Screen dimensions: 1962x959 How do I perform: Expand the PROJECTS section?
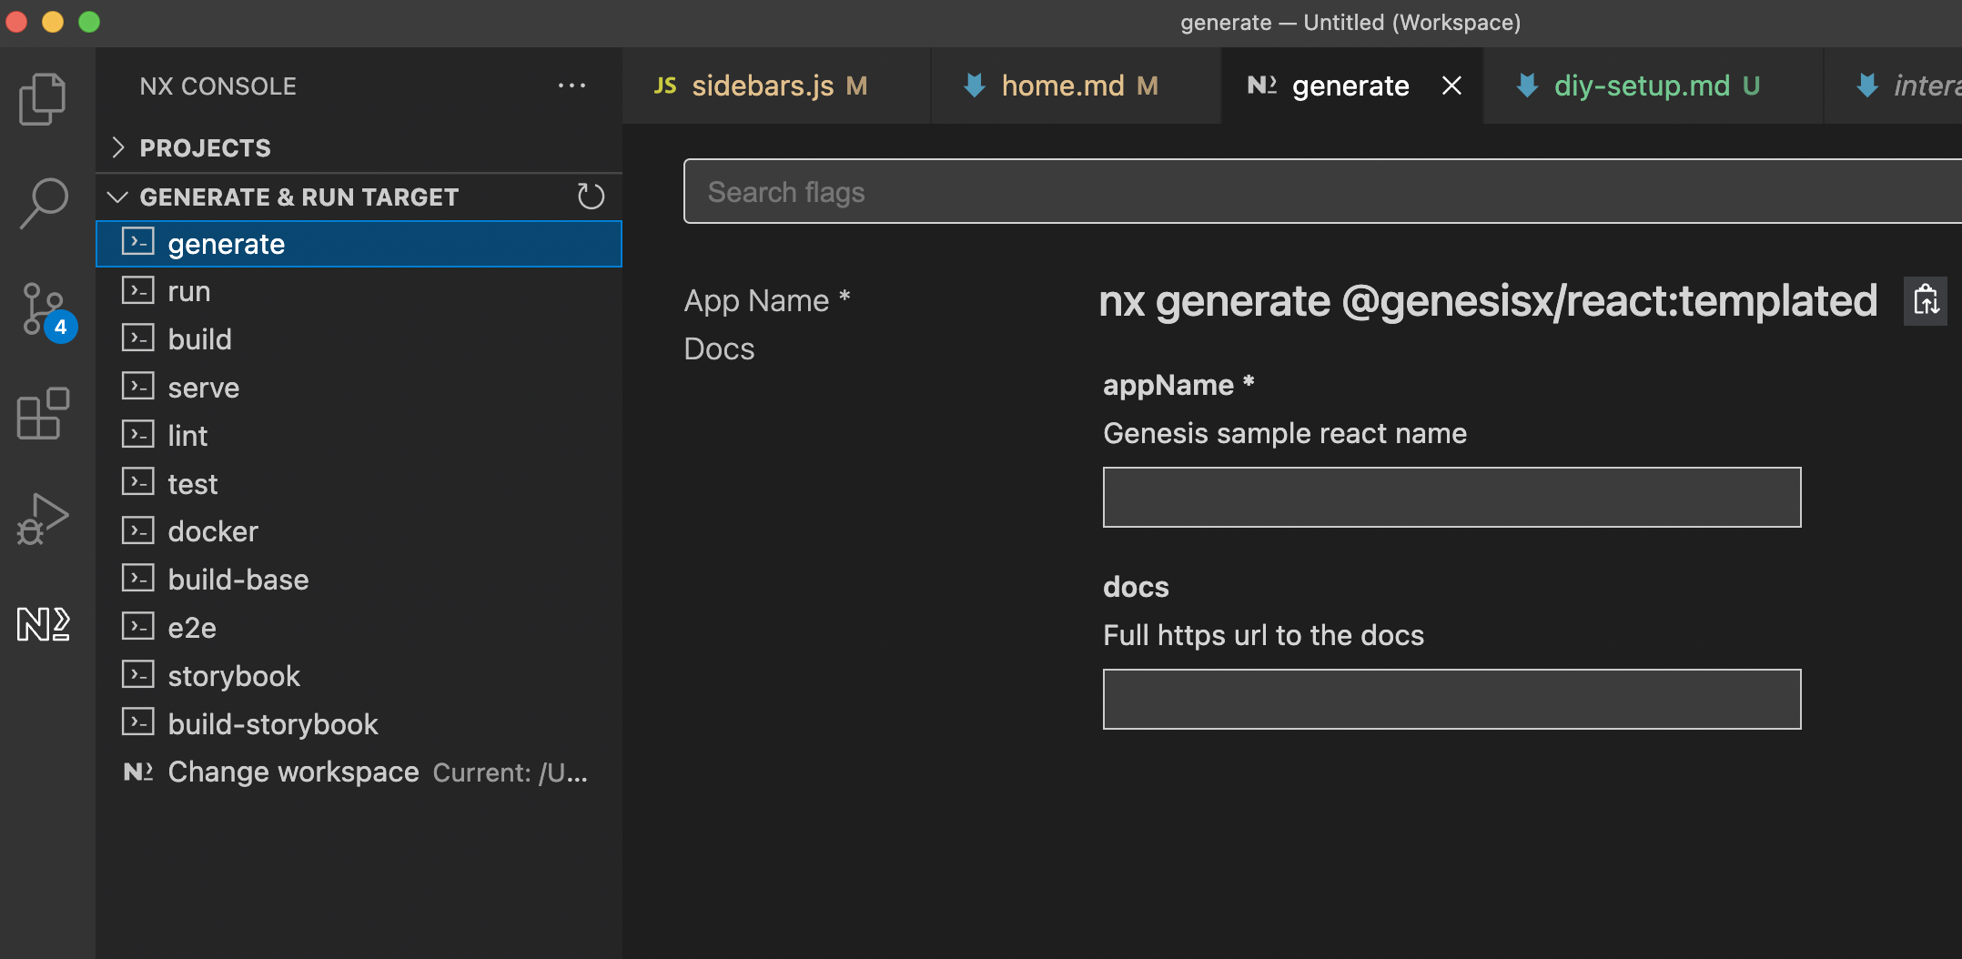click(x=359, y=147)
